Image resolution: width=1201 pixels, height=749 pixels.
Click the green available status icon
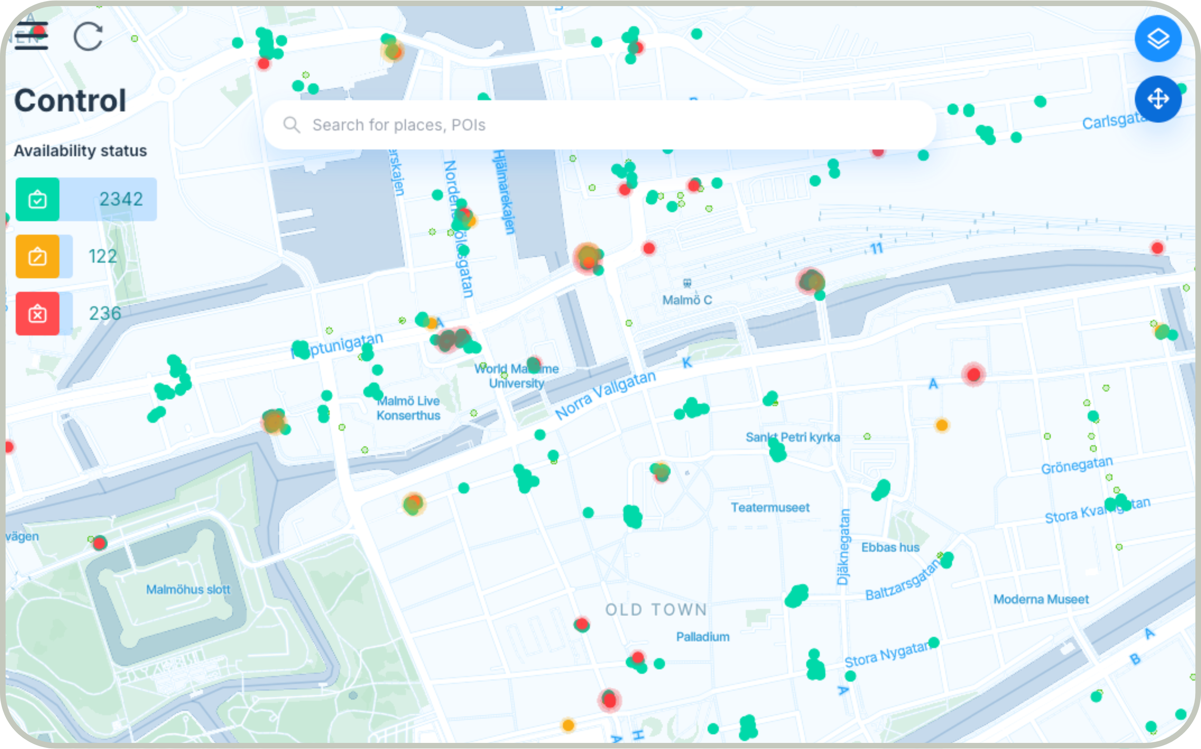tap(38, 200)
